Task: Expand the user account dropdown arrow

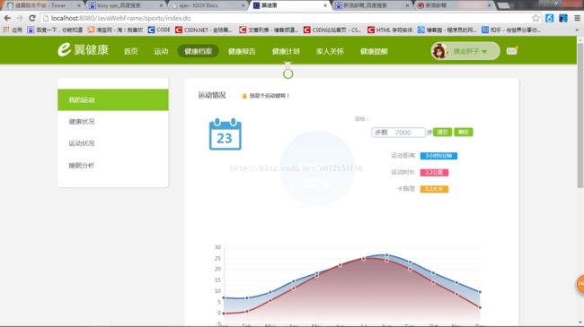Action: coord(484,52)
